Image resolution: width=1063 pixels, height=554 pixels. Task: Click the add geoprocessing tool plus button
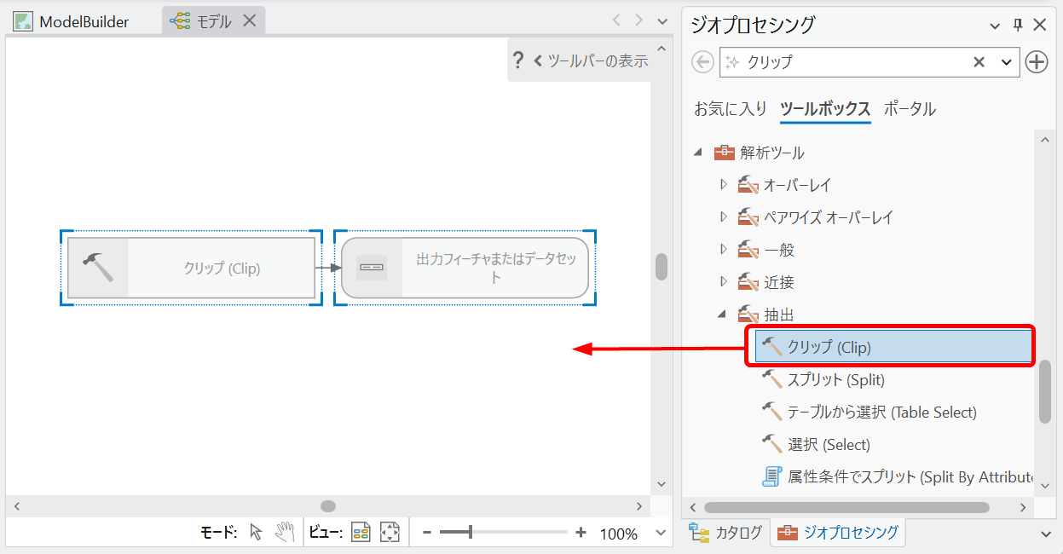(x=1036, y=62)
